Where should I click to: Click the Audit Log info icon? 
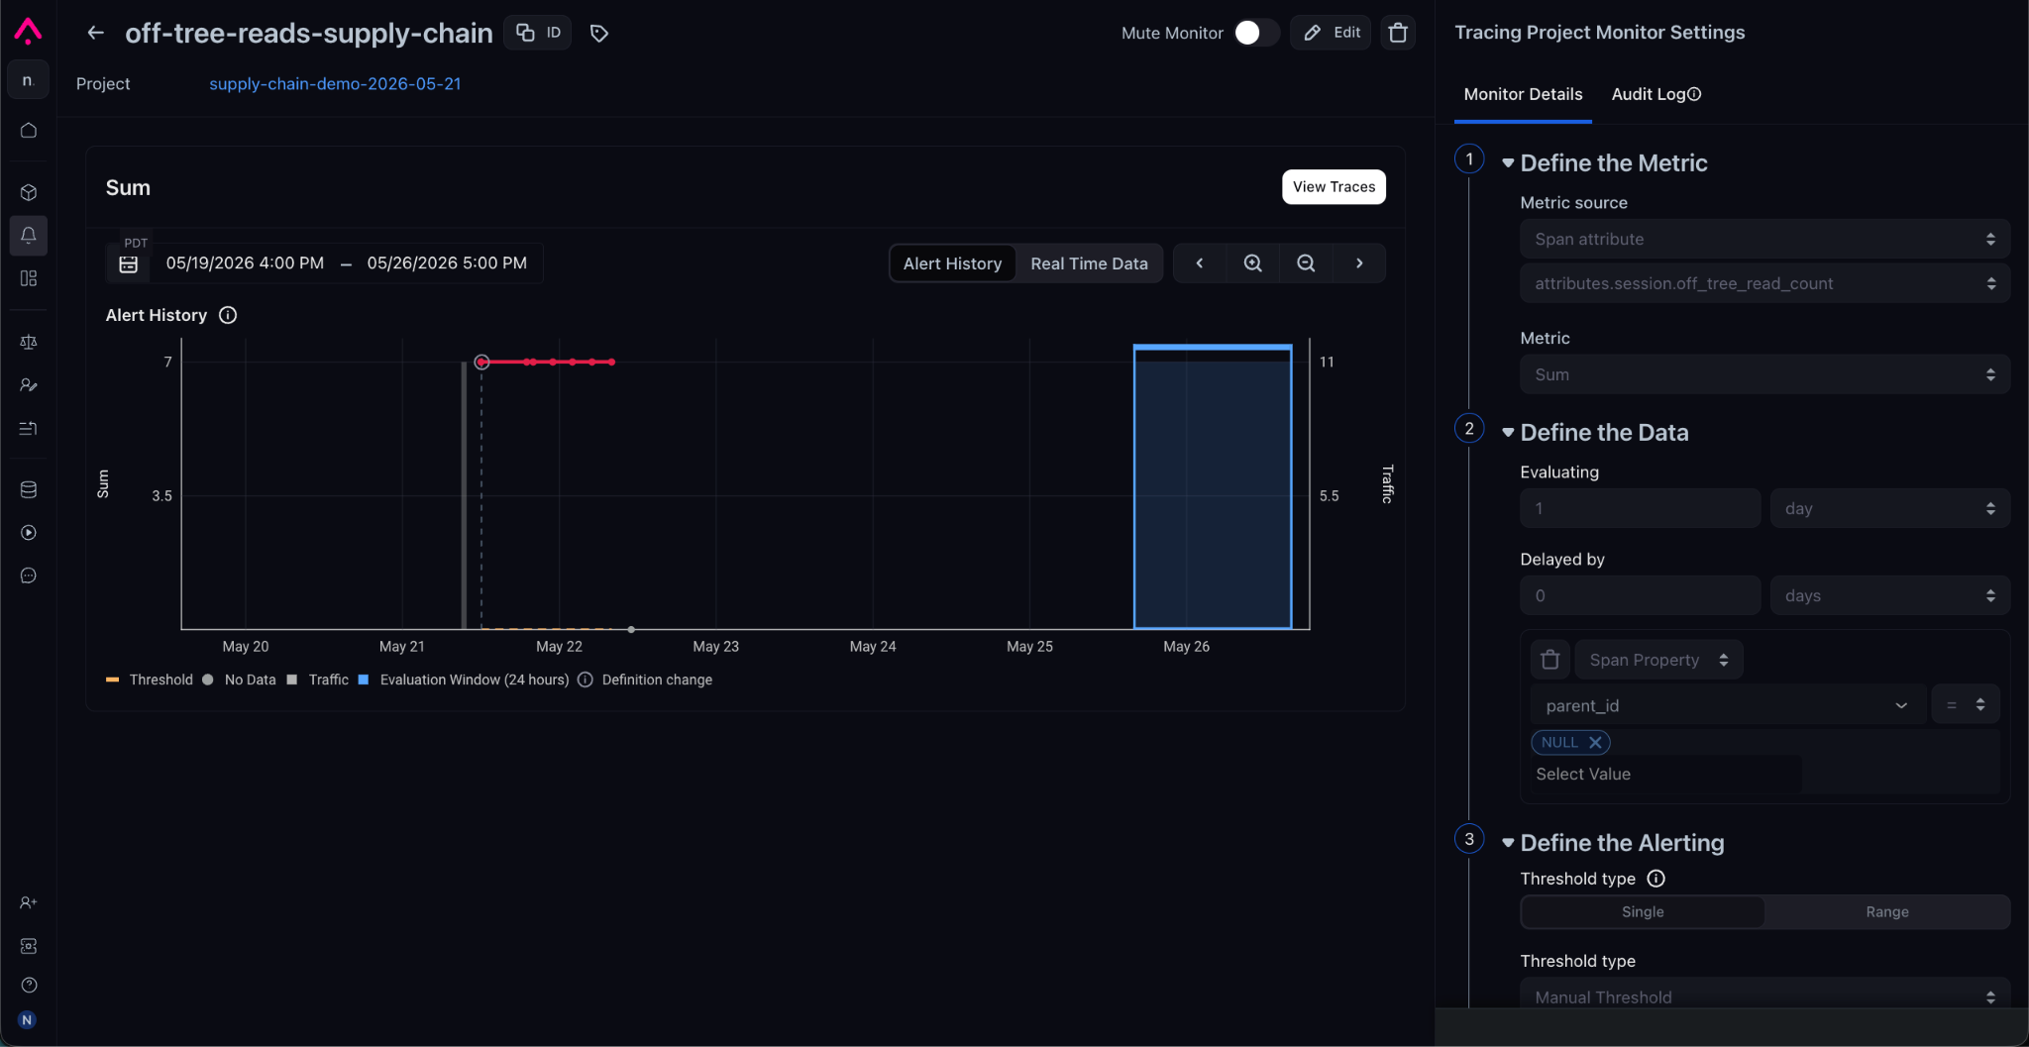pyautogui.click(x=1694, y=94)
